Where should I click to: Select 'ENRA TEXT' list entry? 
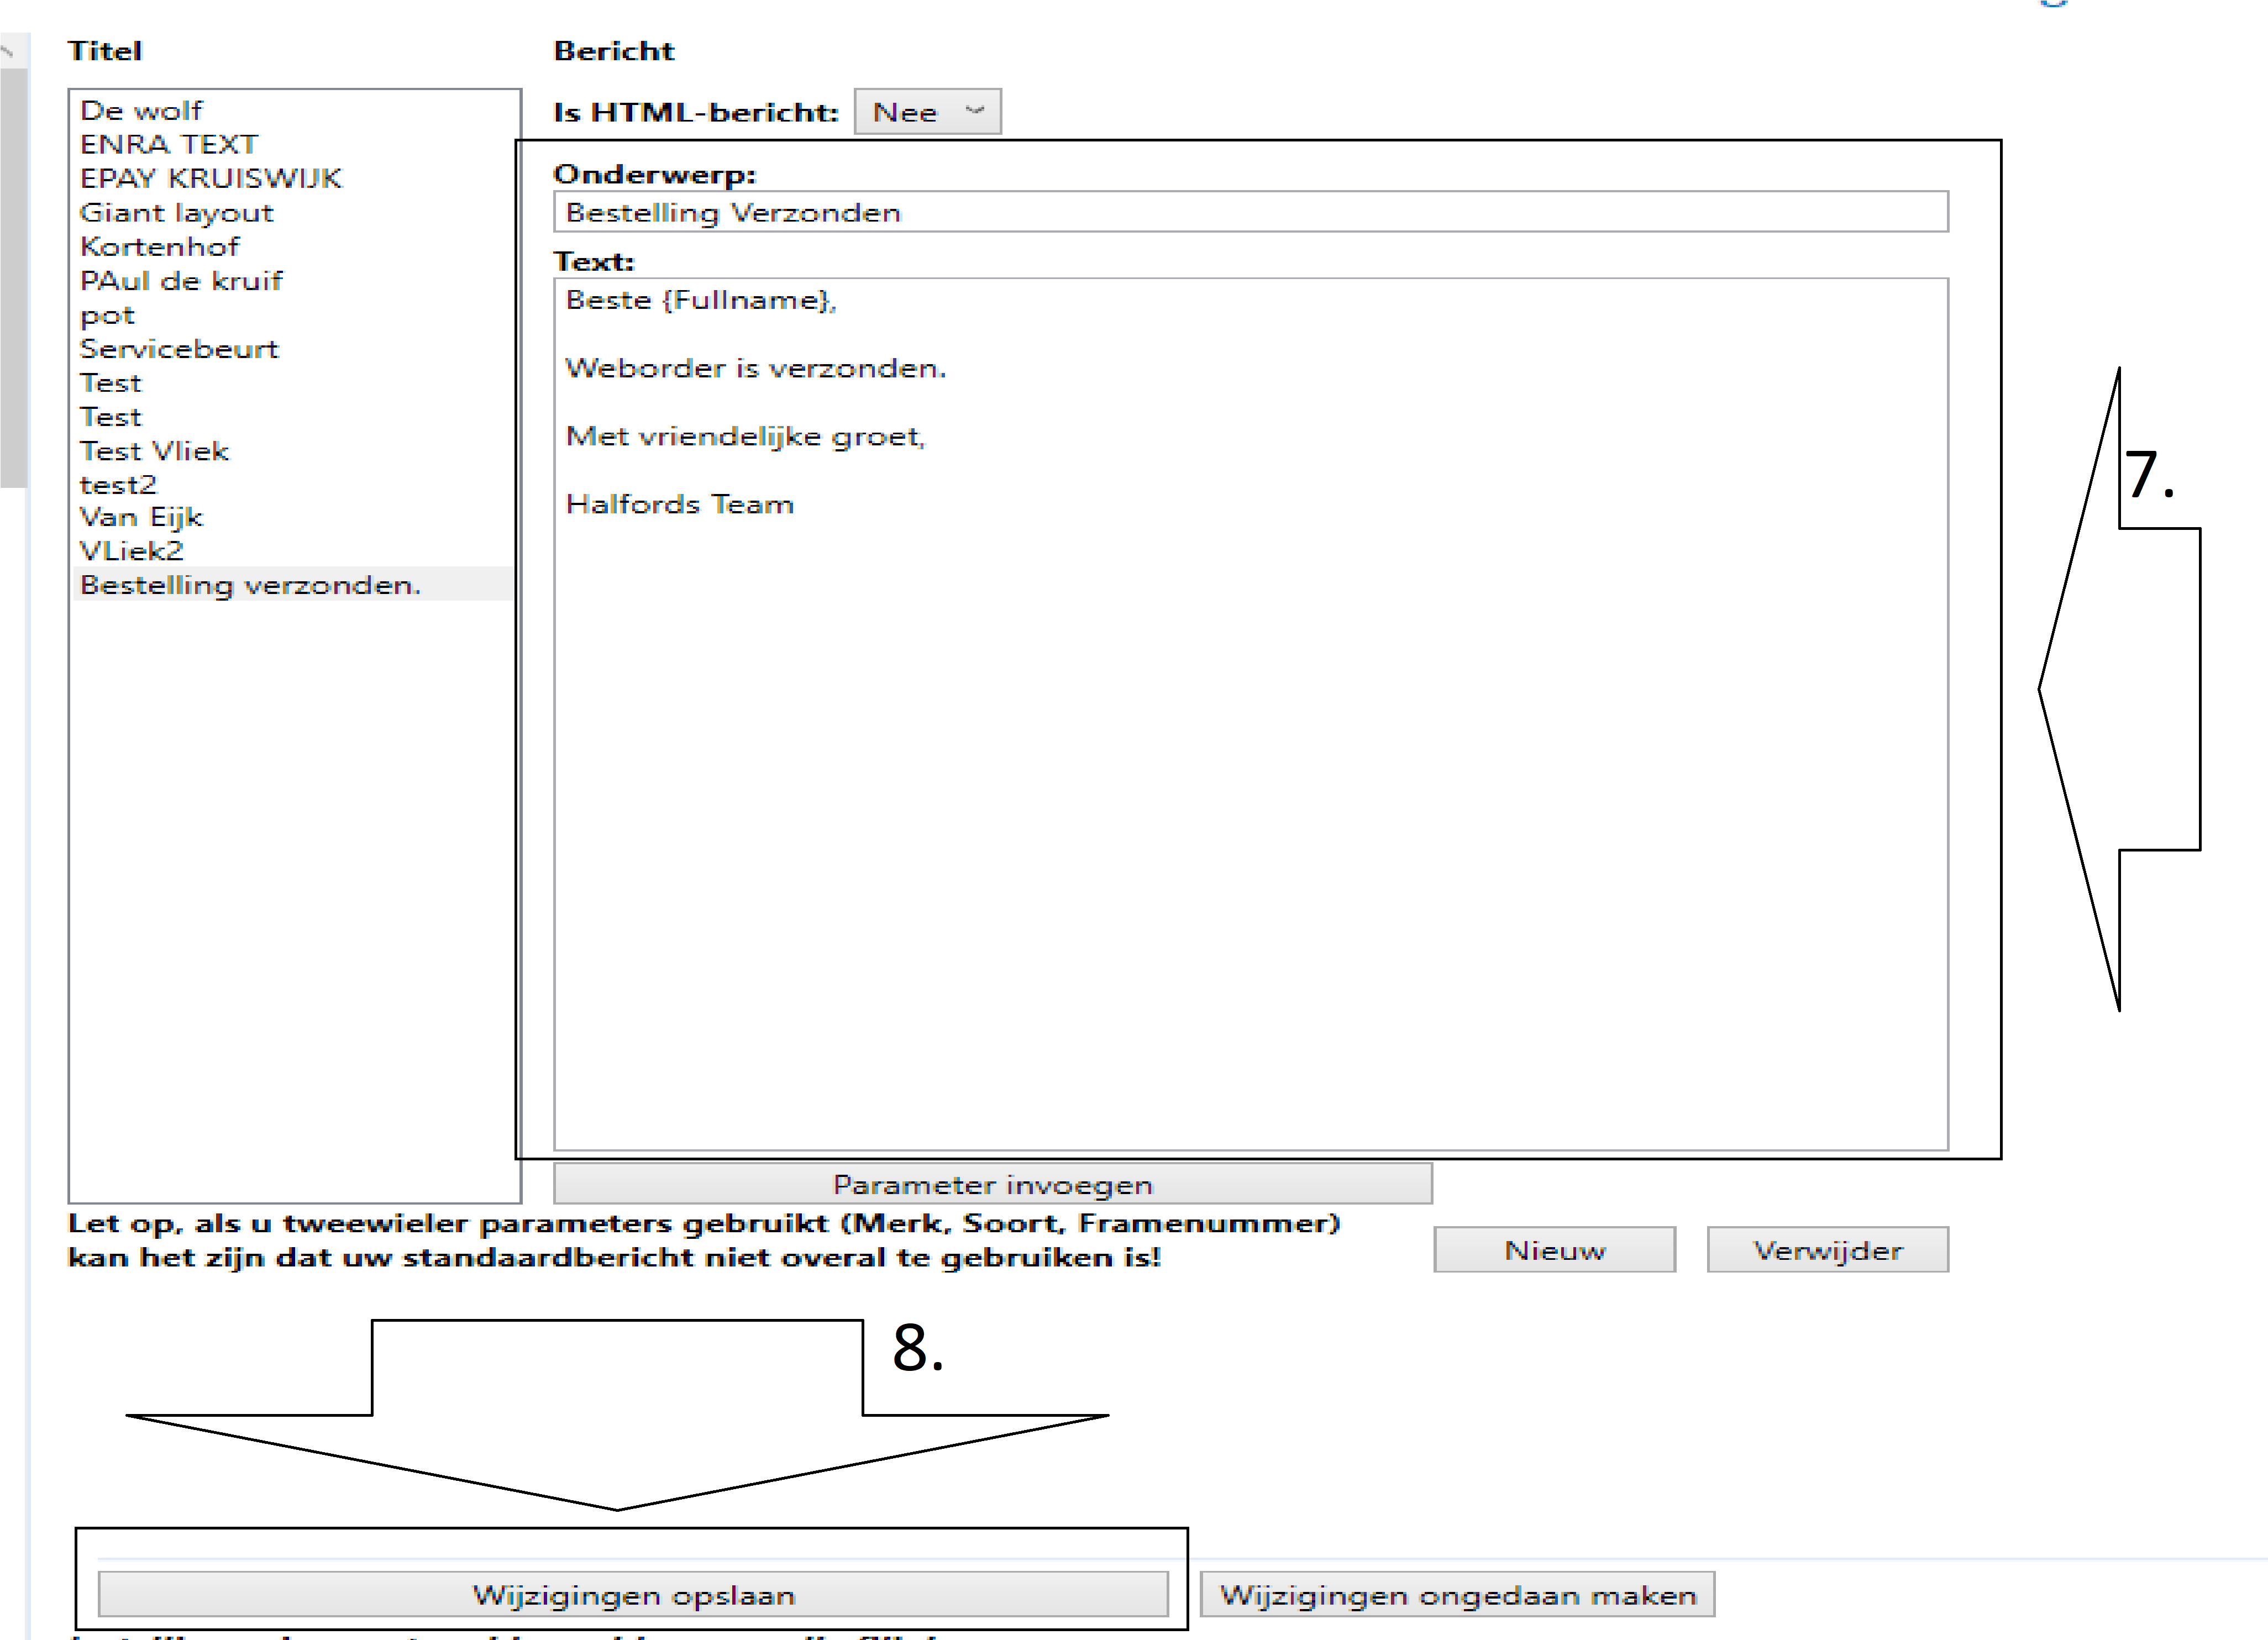[169, 144]
